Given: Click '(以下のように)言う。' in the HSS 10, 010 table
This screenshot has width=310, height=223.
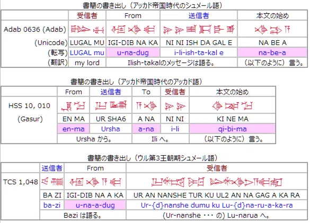Looking at the screenshot, I should (233, 139).
